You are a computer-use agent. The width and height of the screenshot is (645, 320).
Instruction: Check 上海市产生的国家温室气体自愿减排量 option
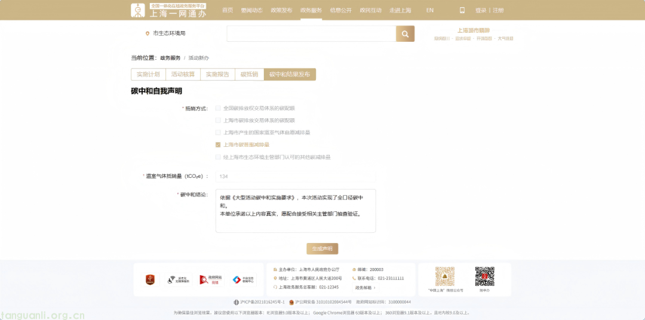[218, 133]
